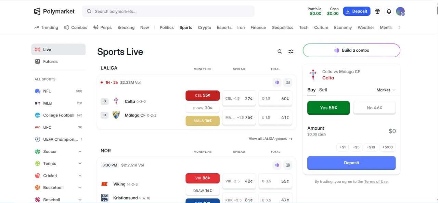
Task: Pick DRAW 30¢ moneyline
Action: pyautogui.click(x=203, y=108)
